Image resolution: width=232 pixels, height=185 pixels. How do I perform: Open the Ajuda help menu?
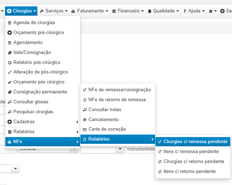194,11
